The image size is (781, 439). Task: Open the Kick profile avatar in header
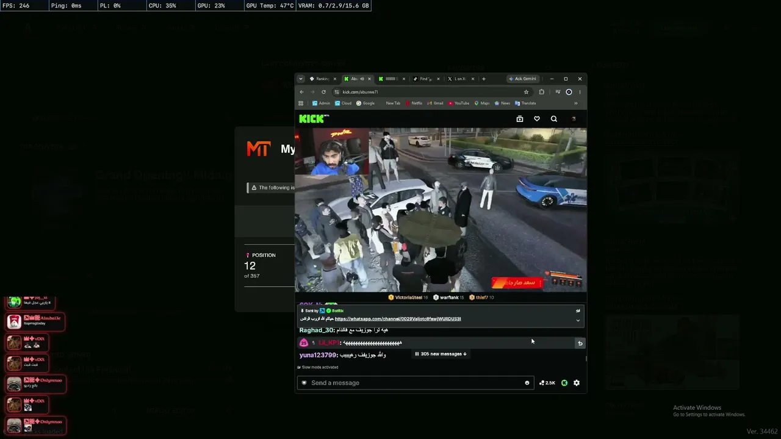(x=574, y=119)
